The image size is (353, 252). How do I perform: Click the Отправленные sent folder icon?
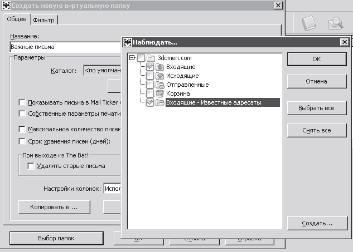pyautogui.click(x=160, y=85)
